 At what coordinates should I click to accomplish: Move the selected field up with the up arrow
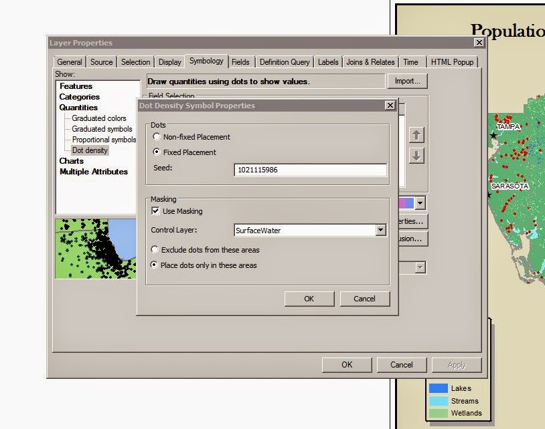click(415, 135)
